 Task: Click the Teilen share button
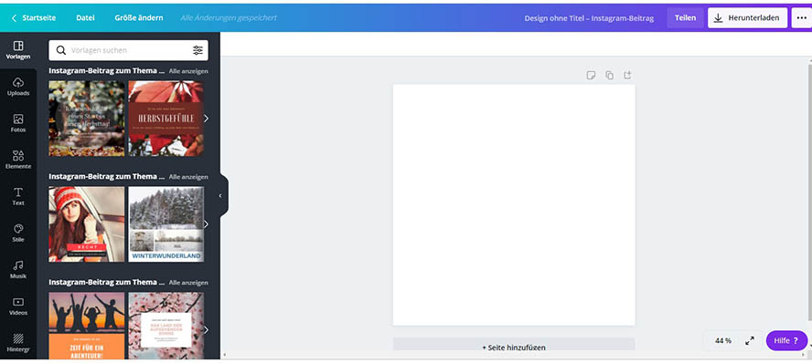[x=685, y=17]
